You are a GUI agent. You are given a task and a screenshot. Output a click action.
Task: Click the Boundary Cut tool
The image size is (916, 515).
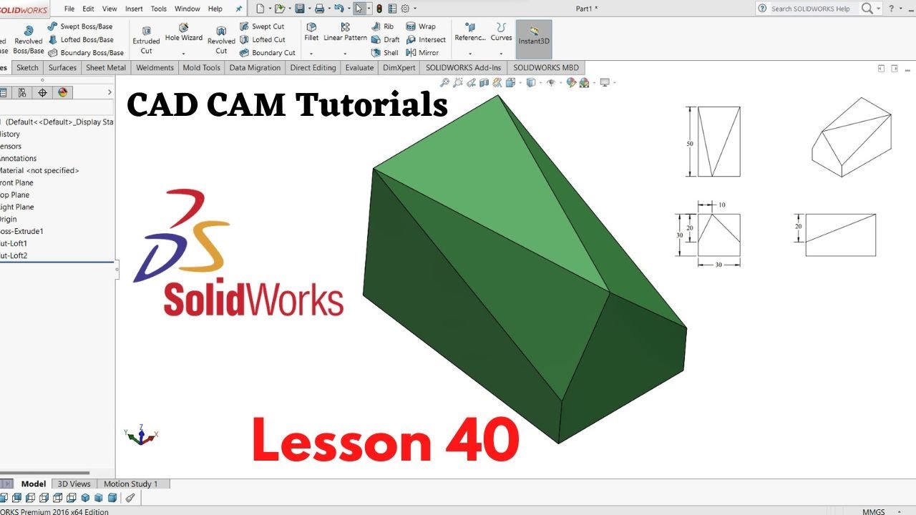tap(267, 52)
